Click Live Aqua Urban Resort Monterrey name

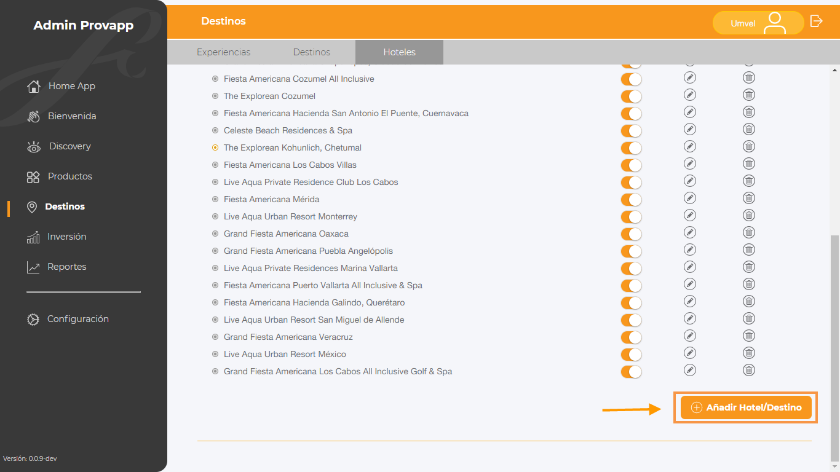pos(290,216)
